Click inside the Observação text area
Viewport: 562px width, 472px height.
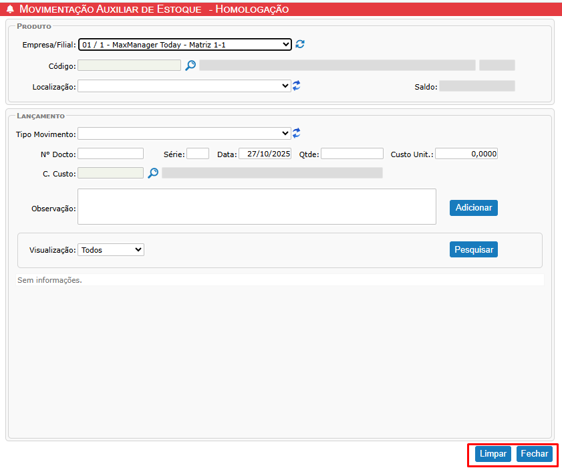pyautogui.click(x=257, y=207)
